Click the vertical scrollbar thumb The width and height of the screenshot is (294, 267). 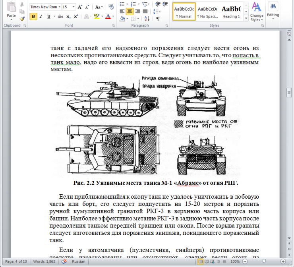click(x=289, y=93)
